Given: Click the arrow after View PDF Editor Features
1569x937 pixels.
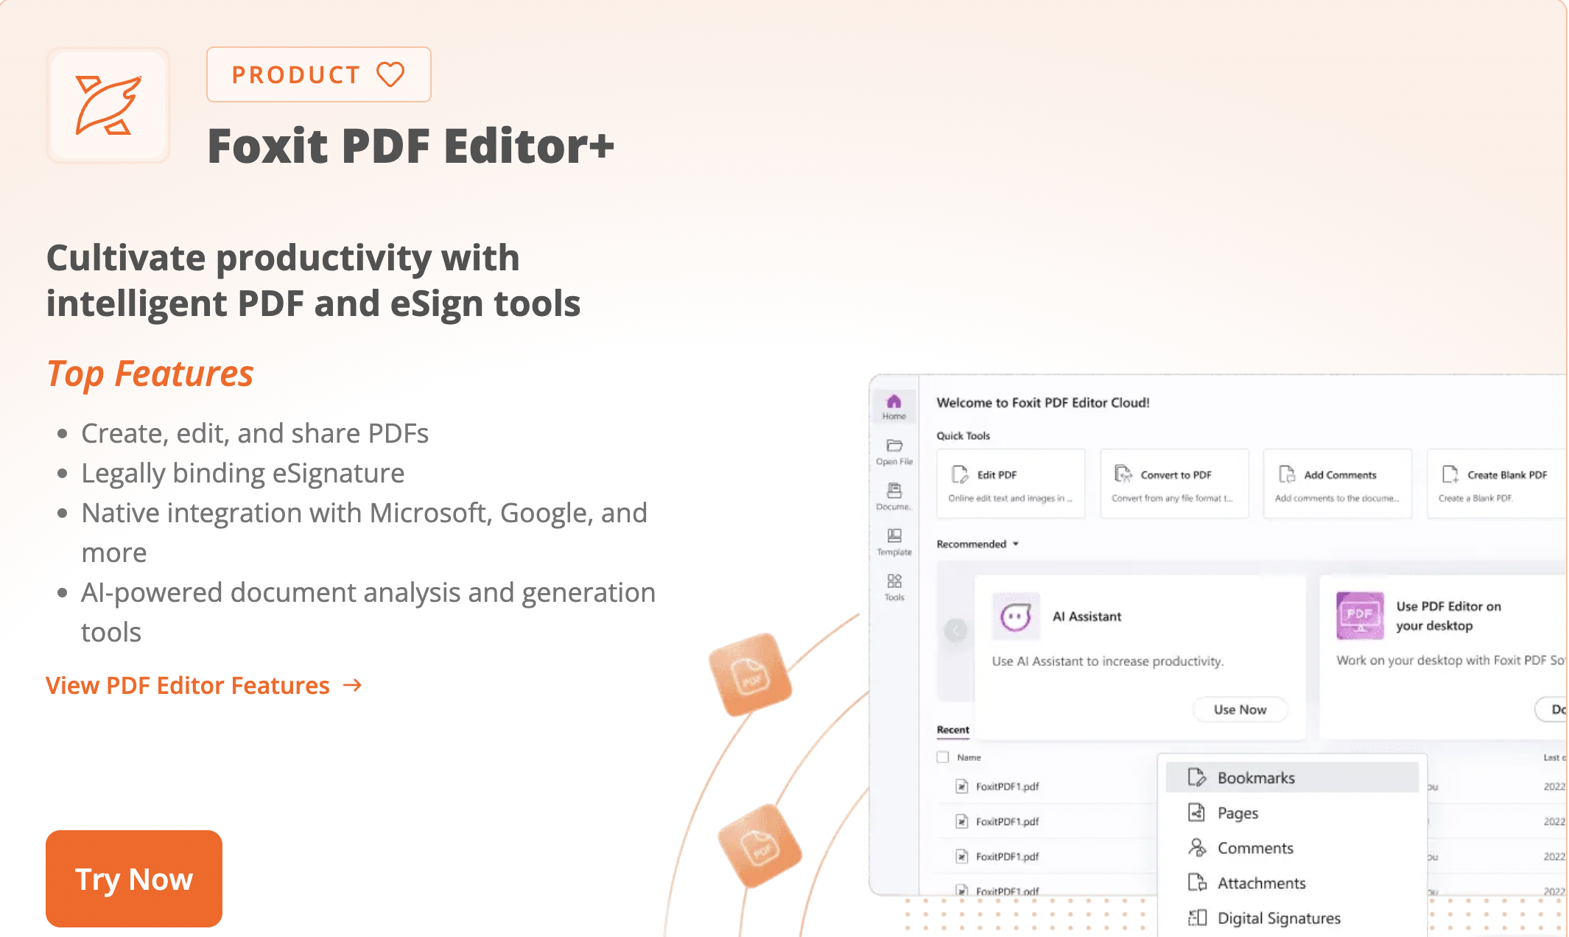Looking at the screenshot, I should click(x=353, y=685).
